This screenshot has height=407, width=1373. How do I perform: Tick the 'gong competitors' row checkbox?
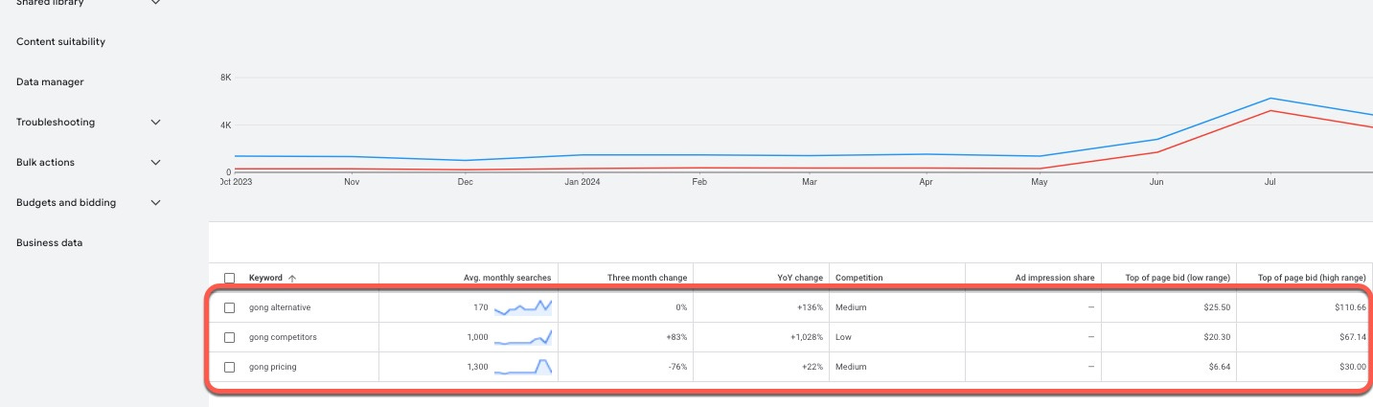229,337
